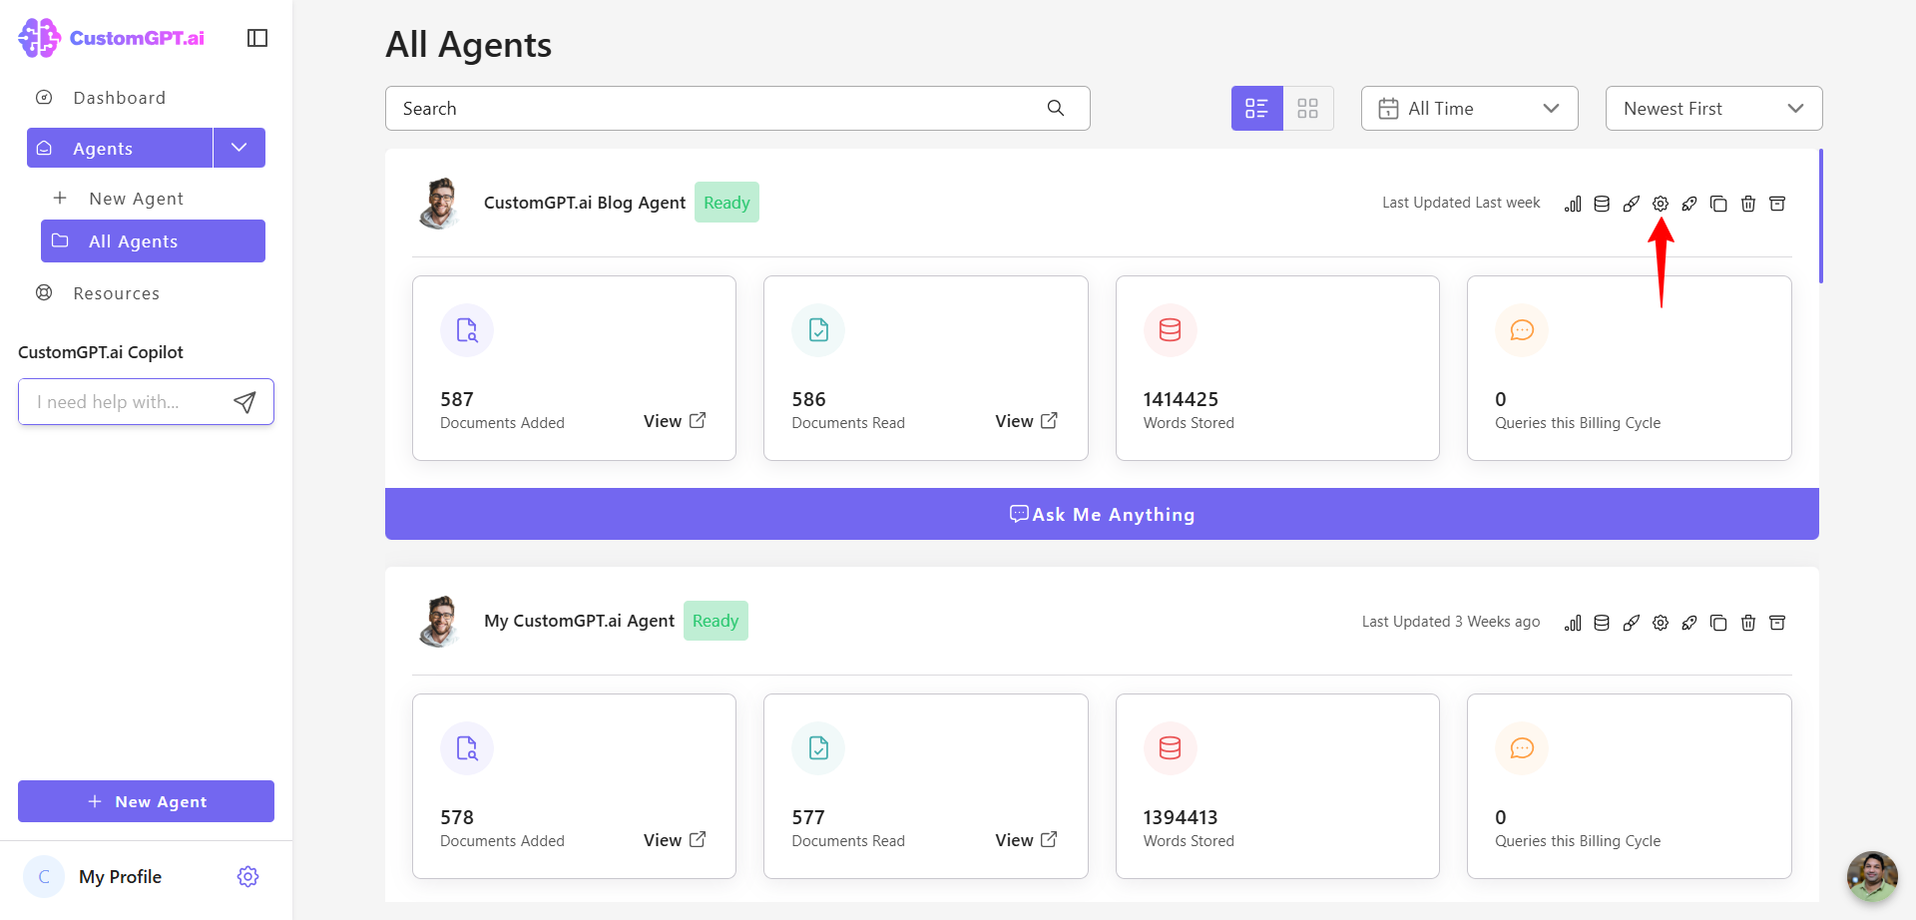Click the search magnifier icon
Screen dimensions: 1916x920
coord(1056,108)
